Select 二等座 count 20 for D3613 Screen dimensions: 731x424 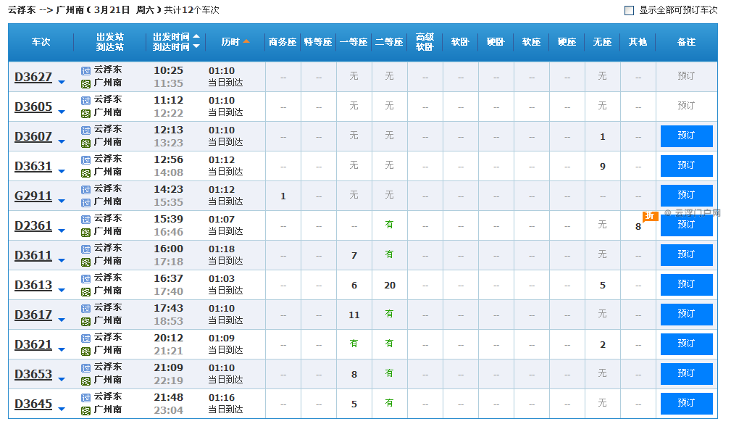[390, 286]
